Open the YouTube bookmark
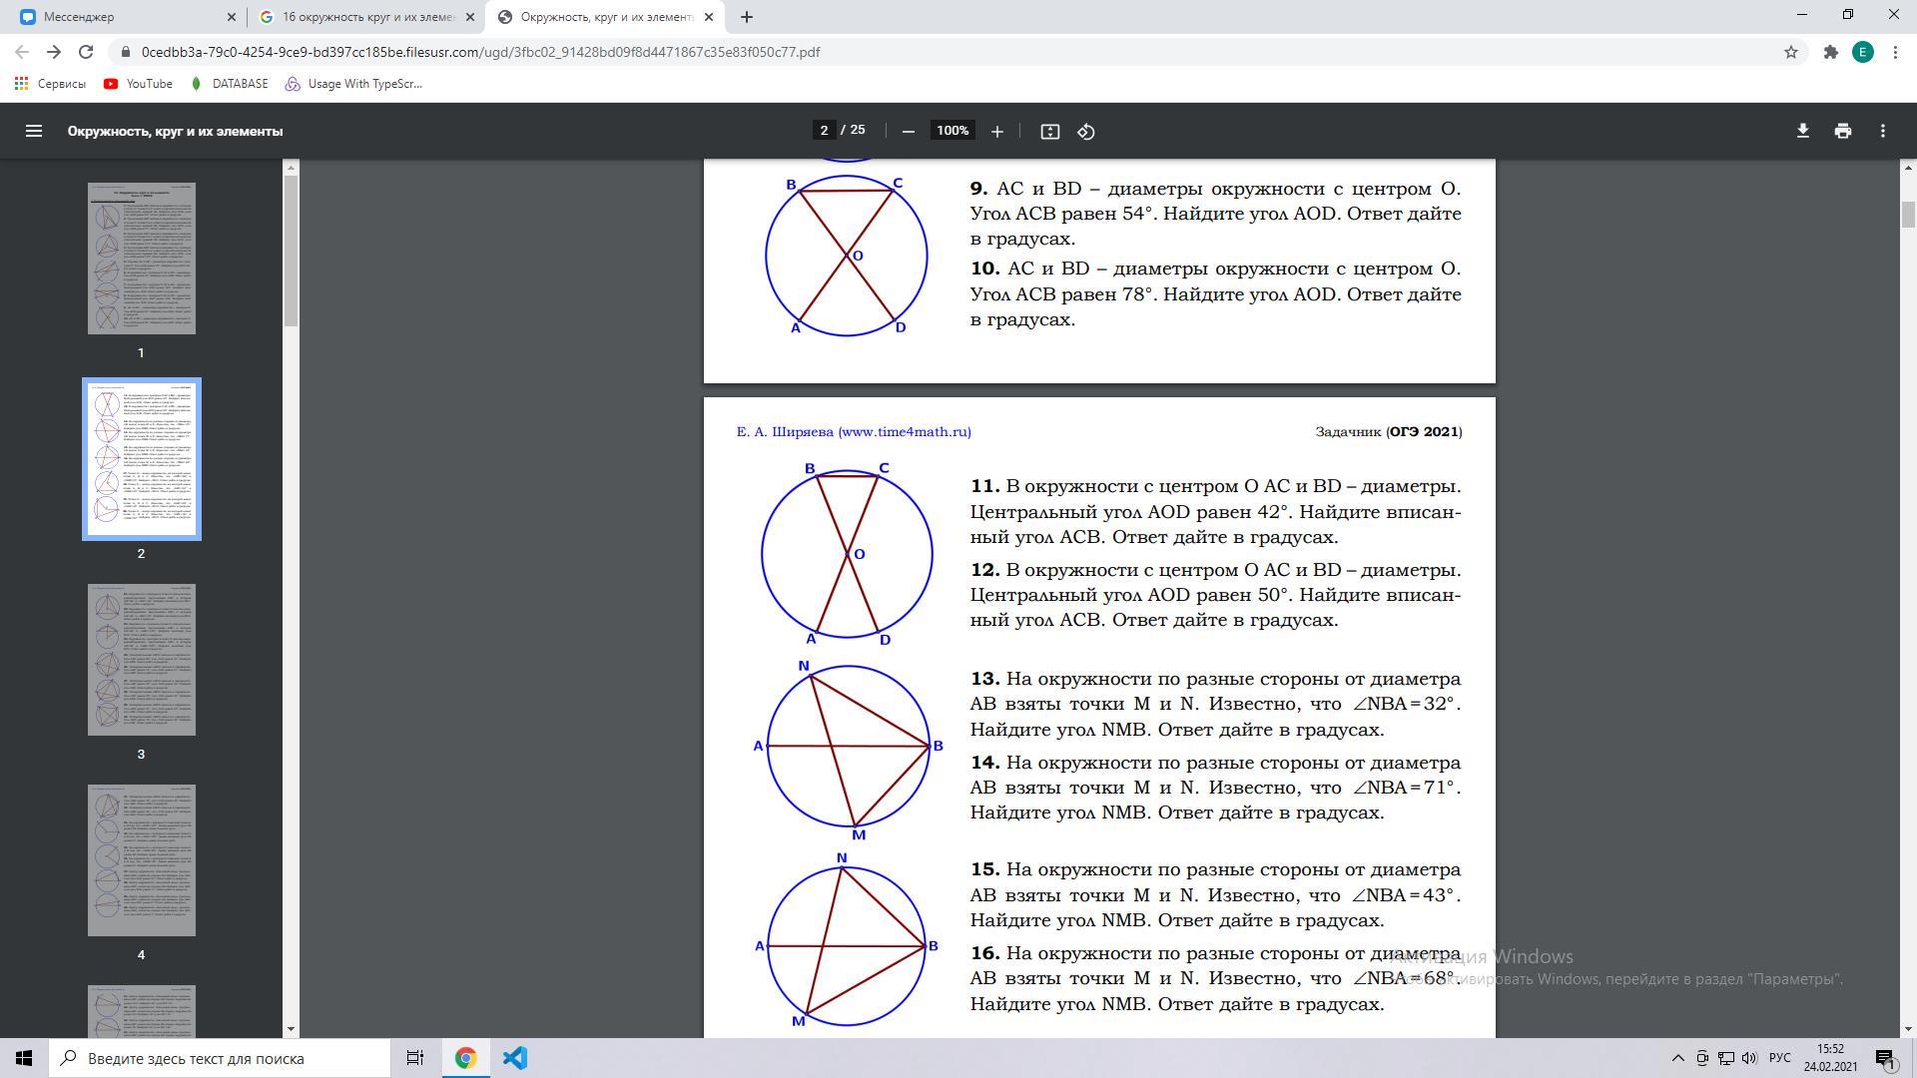The width and height of the screenshot is (1917, 1078). tap(138, 84)
